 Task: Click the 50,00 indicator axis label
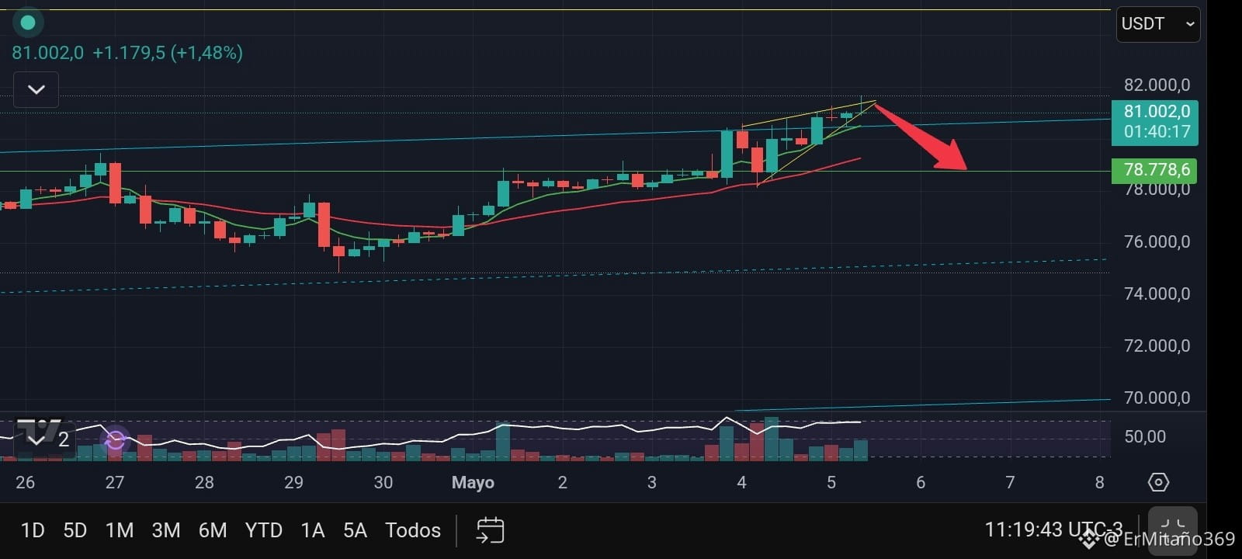pos(1145,436)
